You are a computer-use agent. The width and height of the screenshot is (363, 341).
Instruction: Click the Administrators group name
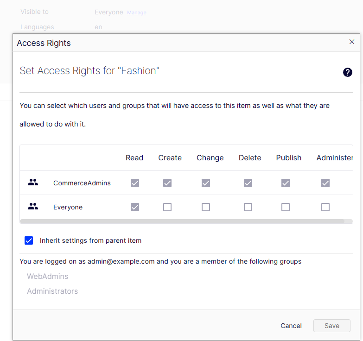[x=52, y=291]
